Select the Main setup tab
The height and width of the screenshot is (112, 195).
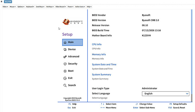[73, 42]
